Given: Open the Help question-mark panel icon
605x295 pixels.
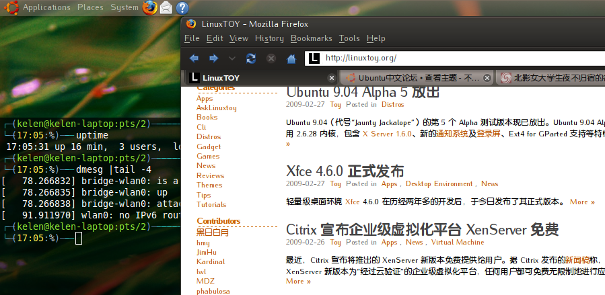Looking at the screenshot, I should coord(182,7).
